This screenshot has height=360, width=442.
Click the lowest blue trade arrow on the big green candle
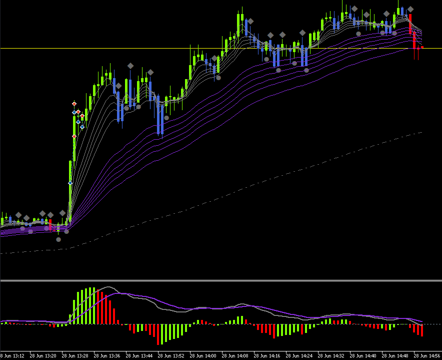click(70, 183)
